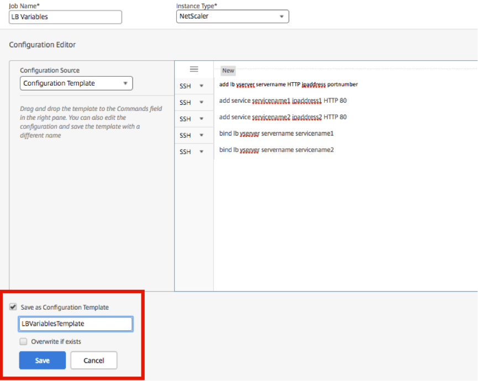This screenshot has height=381, width=478.
Task: Focus the Job Name field containing LB Variables
Action: pyautogui.click(x=65, y=17)
